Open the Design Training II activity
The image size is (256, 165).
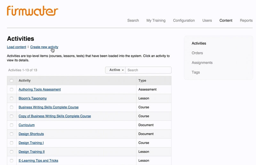tap(31, 152)
